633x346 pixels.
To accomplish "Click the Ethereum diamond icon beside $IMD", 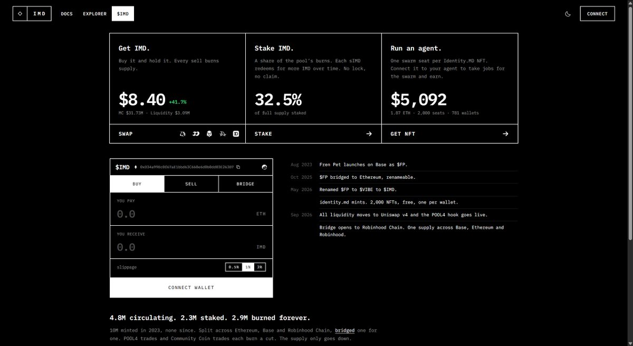I will point(136,167).
